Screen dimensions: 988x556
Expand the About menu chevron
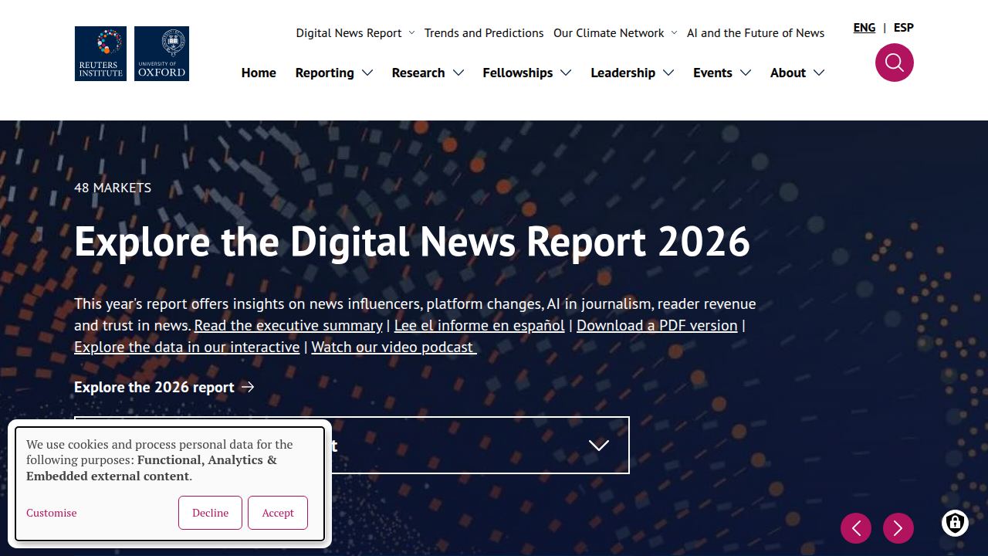pyautogui.click(x=819, y=73)
